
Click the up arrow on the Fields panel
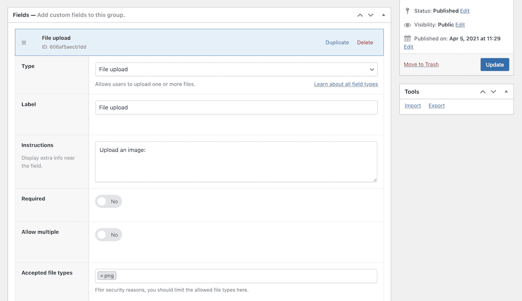360,16
